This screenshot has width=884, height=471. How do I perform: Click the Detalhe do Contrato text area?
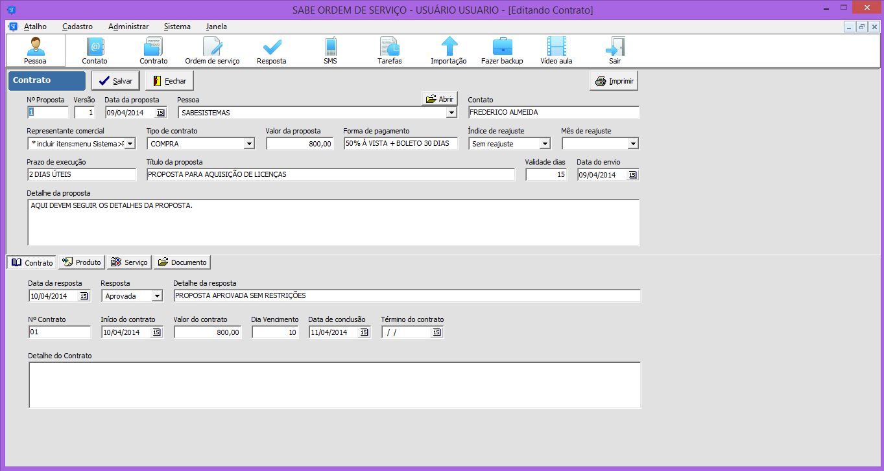pos(335,385)
